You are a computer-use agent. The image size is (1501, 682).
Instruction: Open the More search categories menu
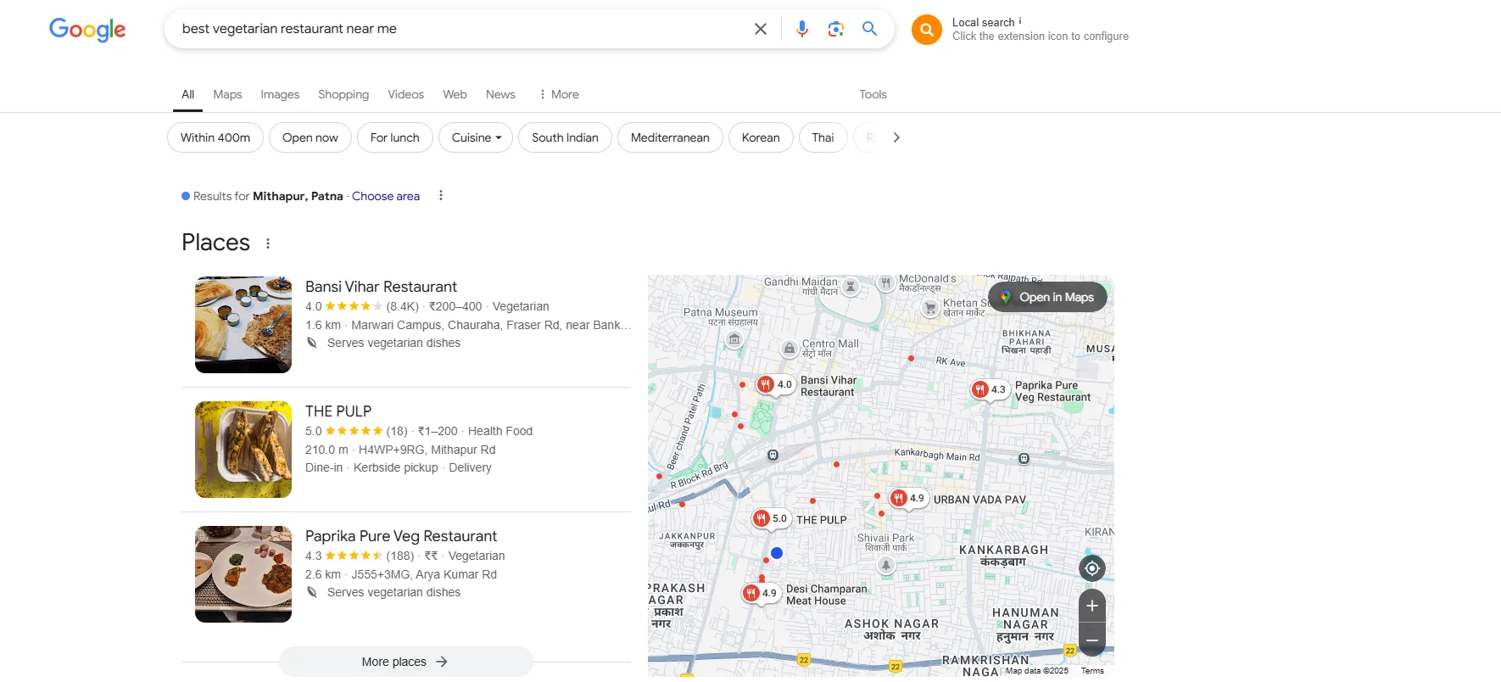click(559, 94)
